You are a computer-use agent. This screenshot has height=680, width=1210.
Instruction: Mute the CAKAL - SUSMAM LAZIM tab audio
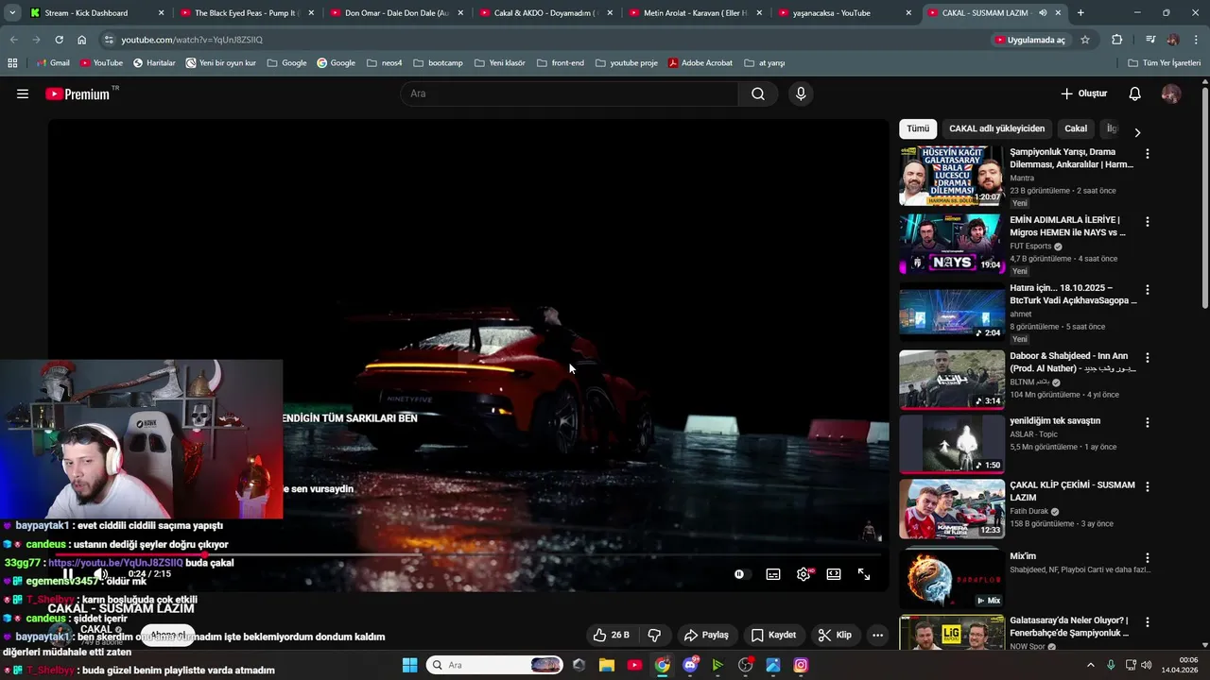point(1043,13)
